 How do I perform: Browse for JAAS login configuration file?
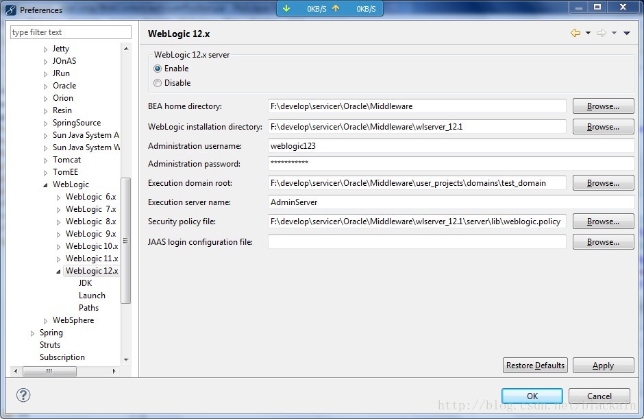pos(603,242)
